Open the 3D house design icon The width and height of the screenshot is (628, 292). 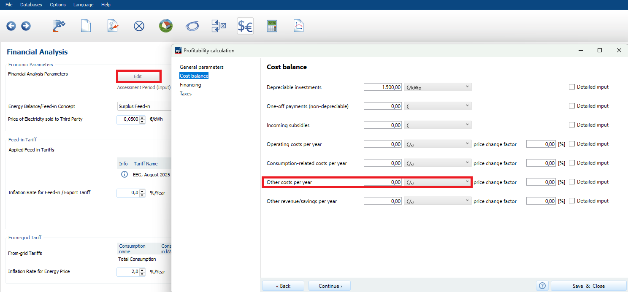click(x=165, y=26)
